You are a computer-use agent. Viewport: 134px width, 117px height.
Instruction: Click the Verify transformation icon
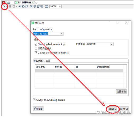tap(31, 6)
